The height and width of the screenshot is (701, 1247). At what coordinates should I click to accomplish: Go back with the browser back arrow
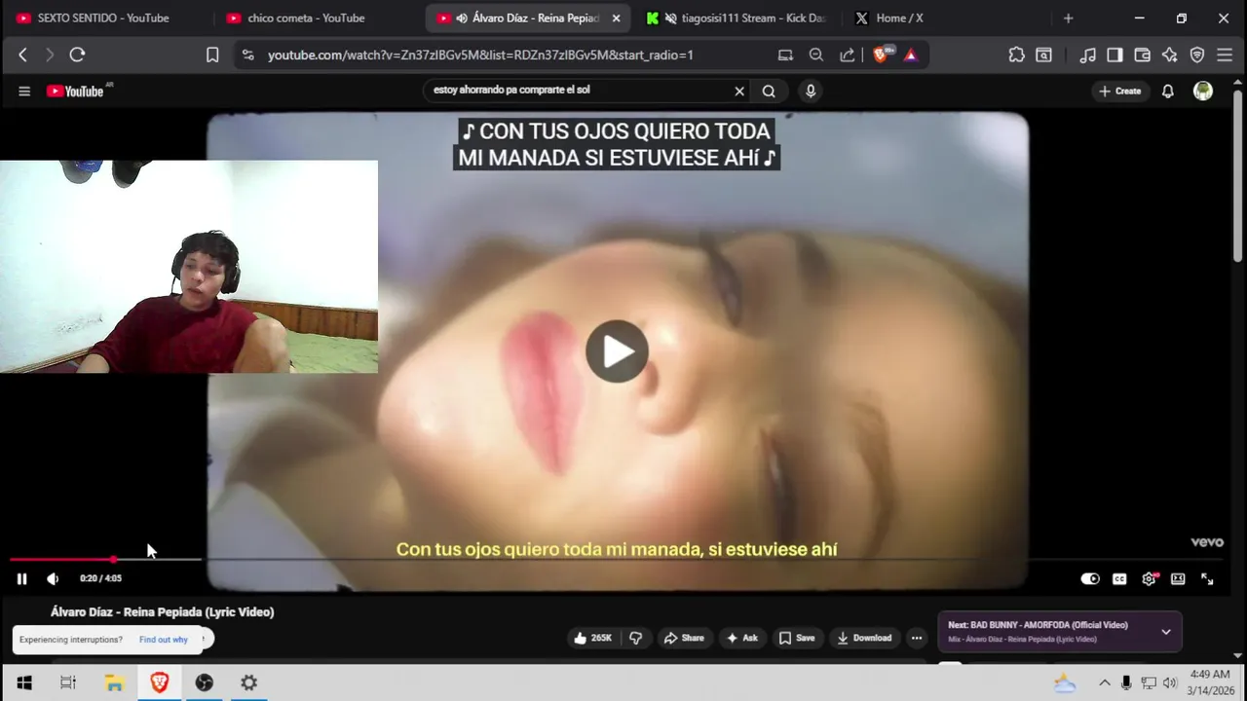[22, 55]
